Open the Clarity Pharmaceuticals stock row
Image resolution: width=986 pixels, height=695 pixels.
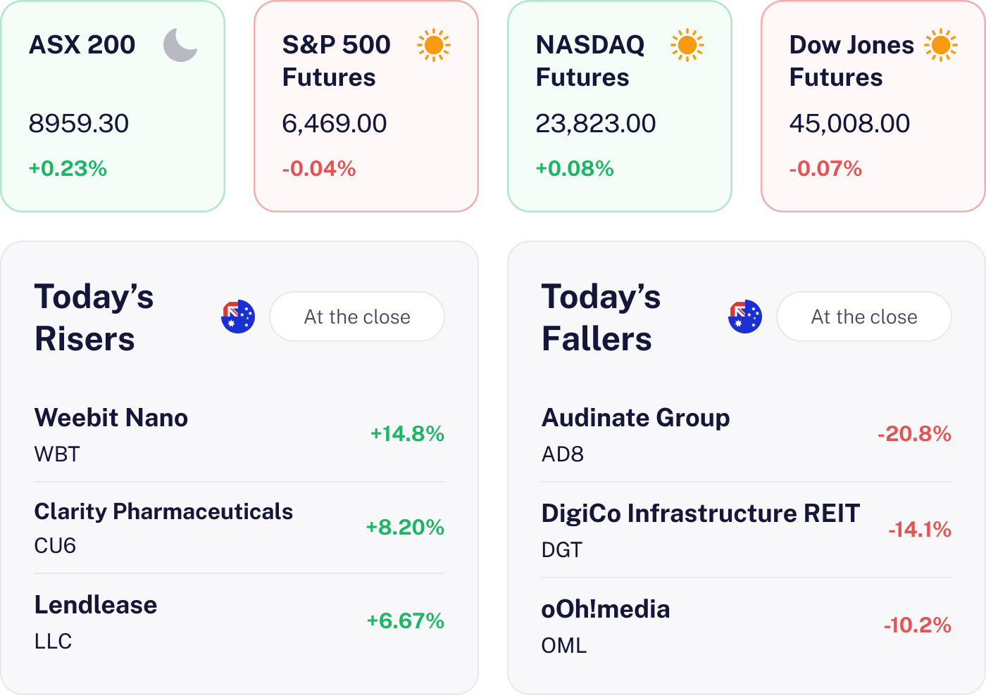point(239,528)
